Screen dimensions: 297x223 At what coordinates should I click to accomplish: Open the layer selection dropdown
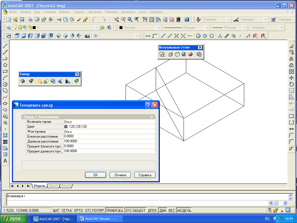[x=96, y=28]
